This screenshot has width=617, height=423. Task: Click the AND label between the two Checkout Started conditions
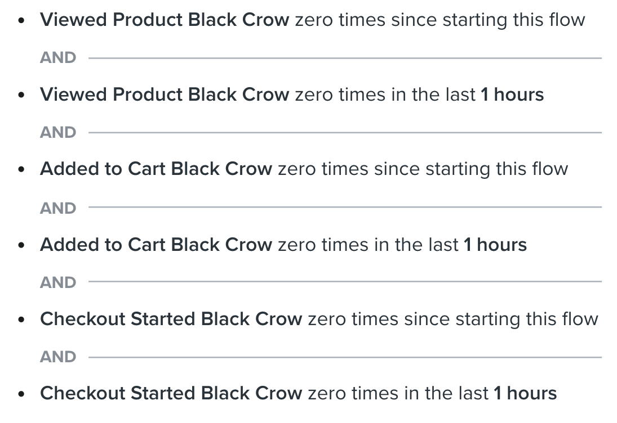(x=58, y=357)
